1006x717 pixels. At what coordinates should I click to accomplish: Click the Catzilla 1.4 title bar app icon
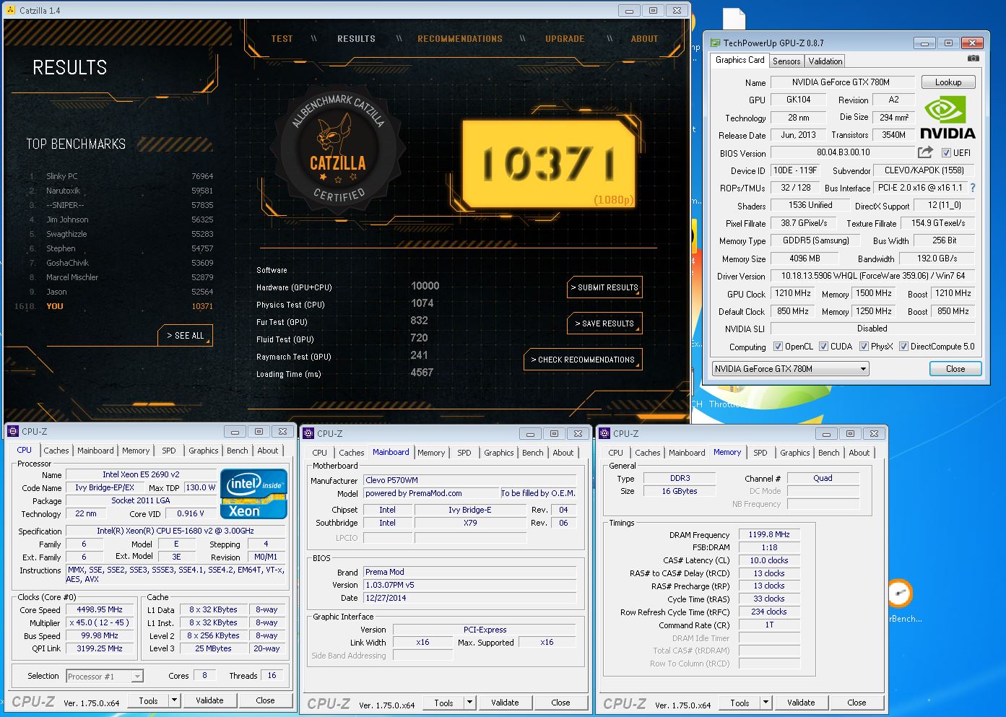tap(10, 10)
